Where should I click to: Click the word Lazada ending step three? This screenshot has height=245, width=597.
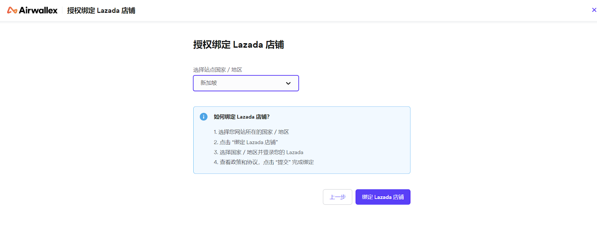tap(295, 152)
